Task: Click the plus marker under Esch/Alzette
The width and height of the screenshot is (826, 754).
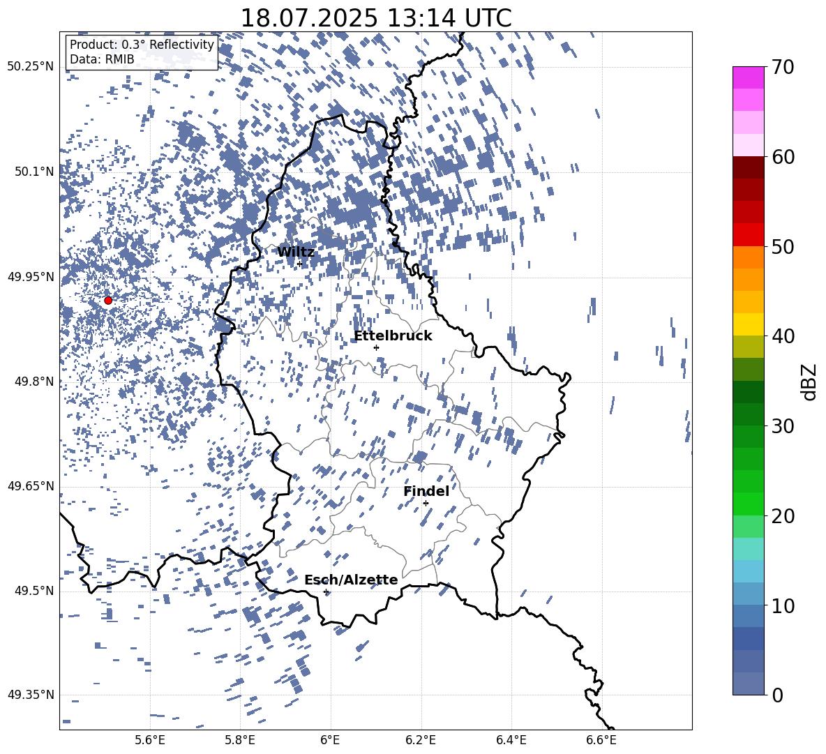Action: pos(326,591)
